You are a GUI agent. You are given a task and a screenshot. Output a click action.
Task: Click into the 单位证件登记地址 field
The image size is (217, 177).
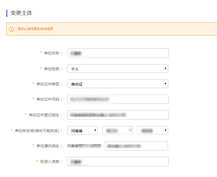pyautogui.click(x=118, y=115)
